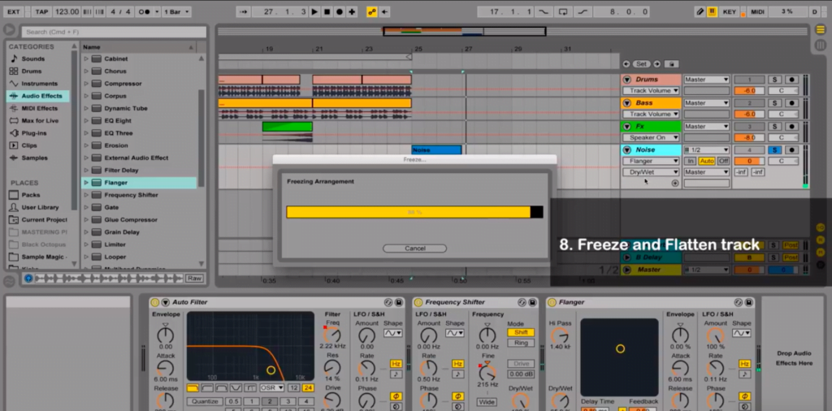This screenshot has width=832, height=411.
Task: Select MIDI Effects category
Action: click(39, 108)
